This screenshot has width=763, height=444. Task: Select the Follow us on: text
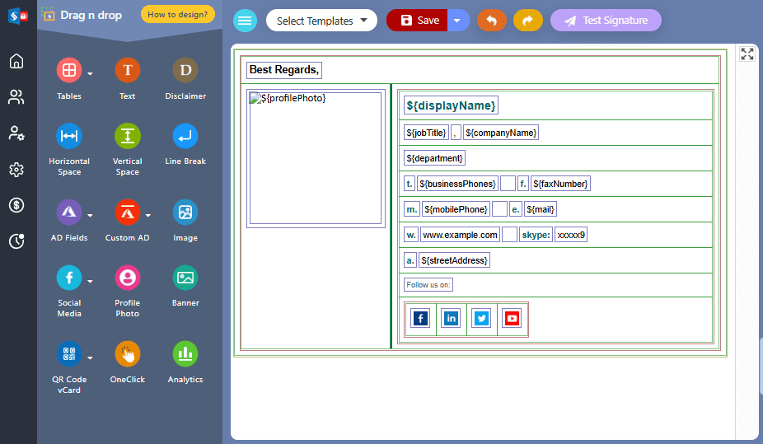428,285
